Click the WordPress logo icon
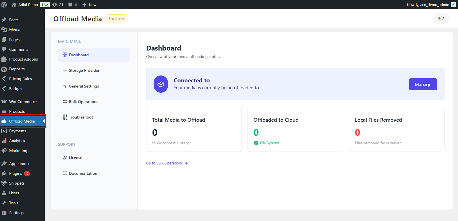The height and width of the screenshot is (221, 458). pos(4,5)
